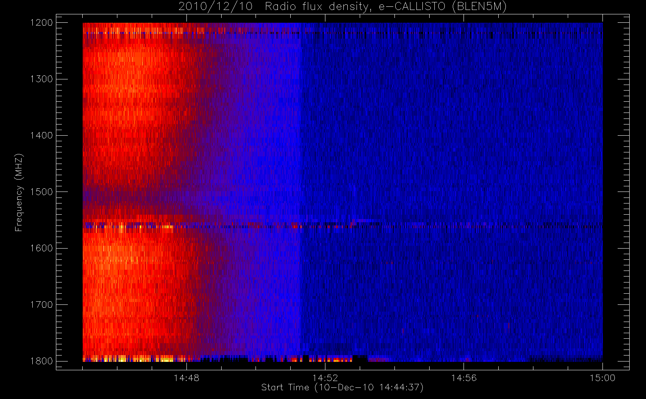Click the 14:56 time tick label
The height and width of the screenshot is (399, 646).
[x=464, y=378]
